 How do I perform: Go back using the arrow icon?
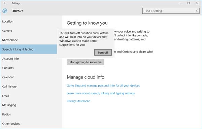click(x=5, y=3)
